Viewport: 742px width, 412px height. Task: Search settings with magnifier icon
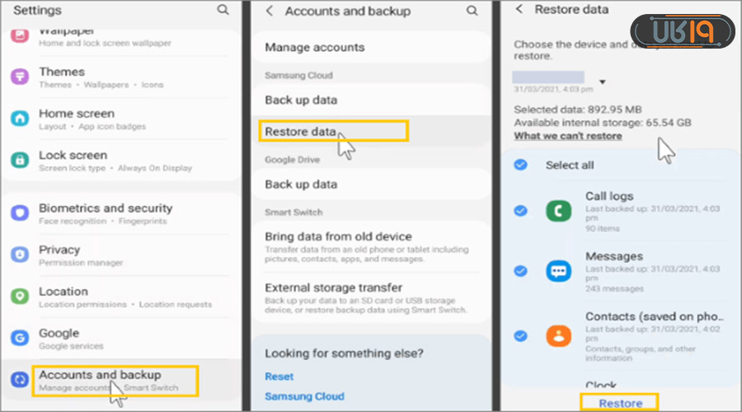point(223,10)
